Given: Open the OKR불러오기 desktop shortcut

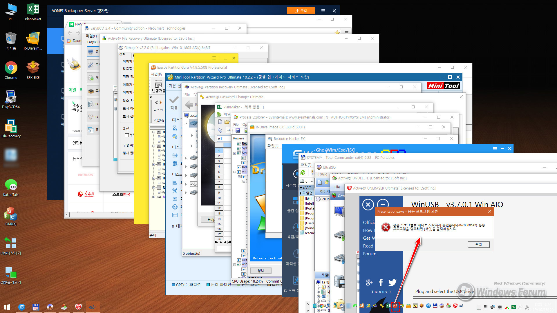Looking at the screenshot, I should point(11,275).
